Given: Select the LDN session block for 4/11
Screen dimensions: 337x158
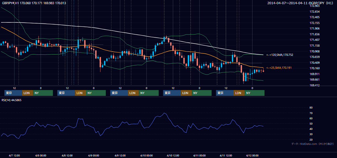Looking at the screenshot, I should (x=239, y=93).
